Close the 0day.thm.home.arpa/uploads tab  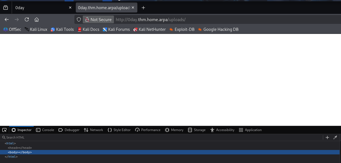133,8
